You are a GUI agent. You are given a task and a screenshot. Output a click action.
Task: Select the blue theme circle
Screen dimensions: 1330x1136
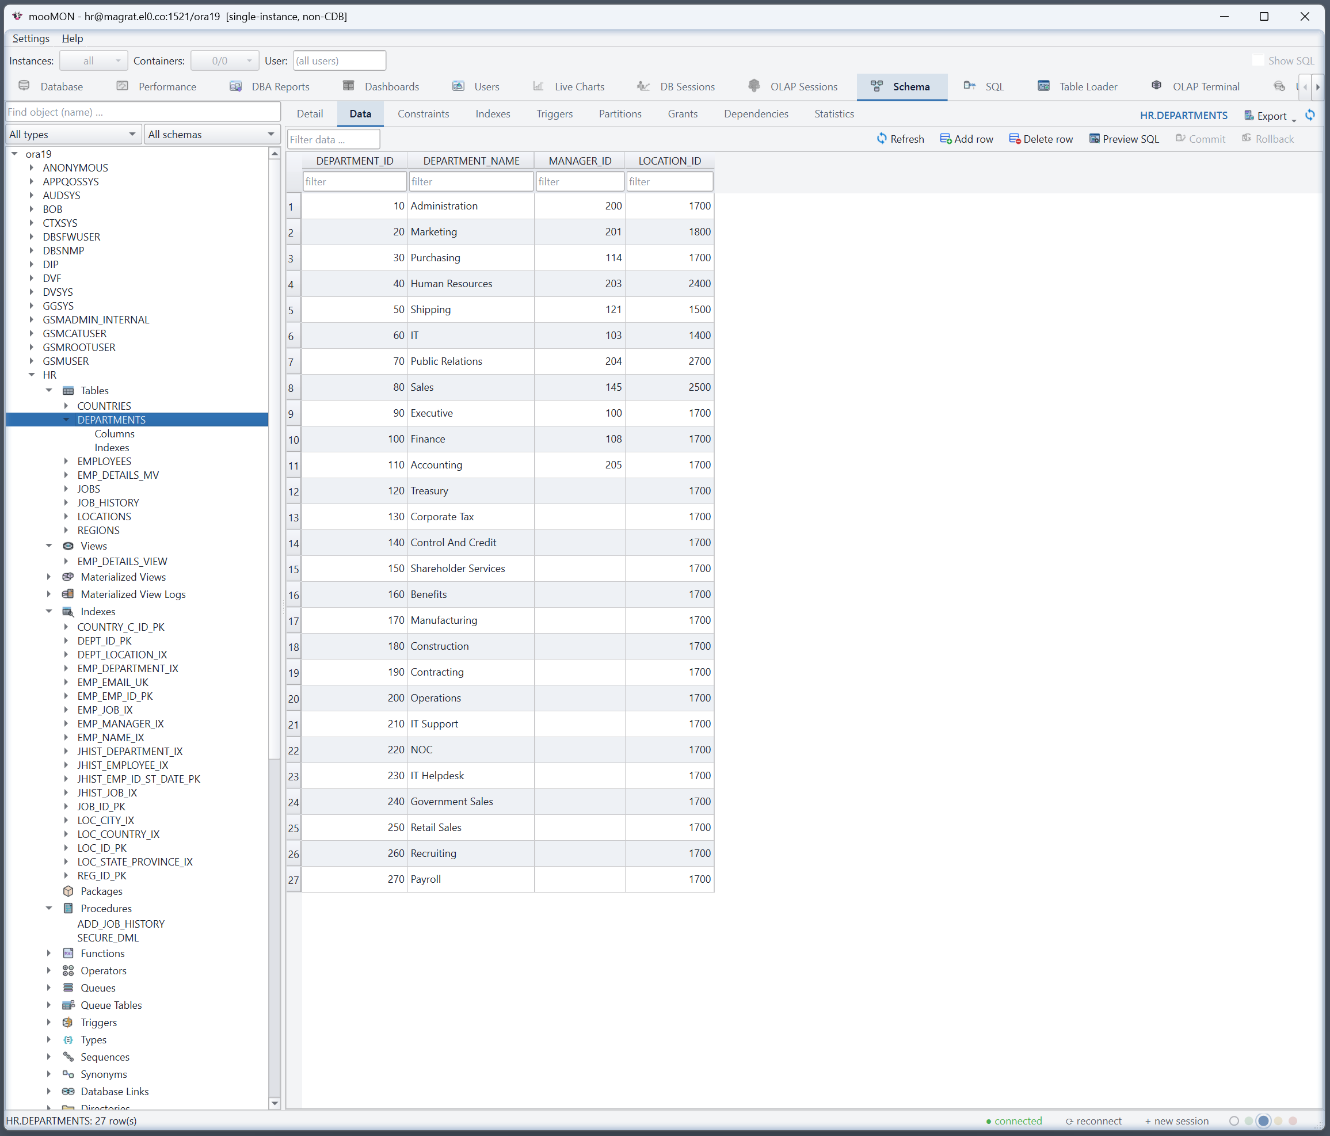point(1263,1120)
